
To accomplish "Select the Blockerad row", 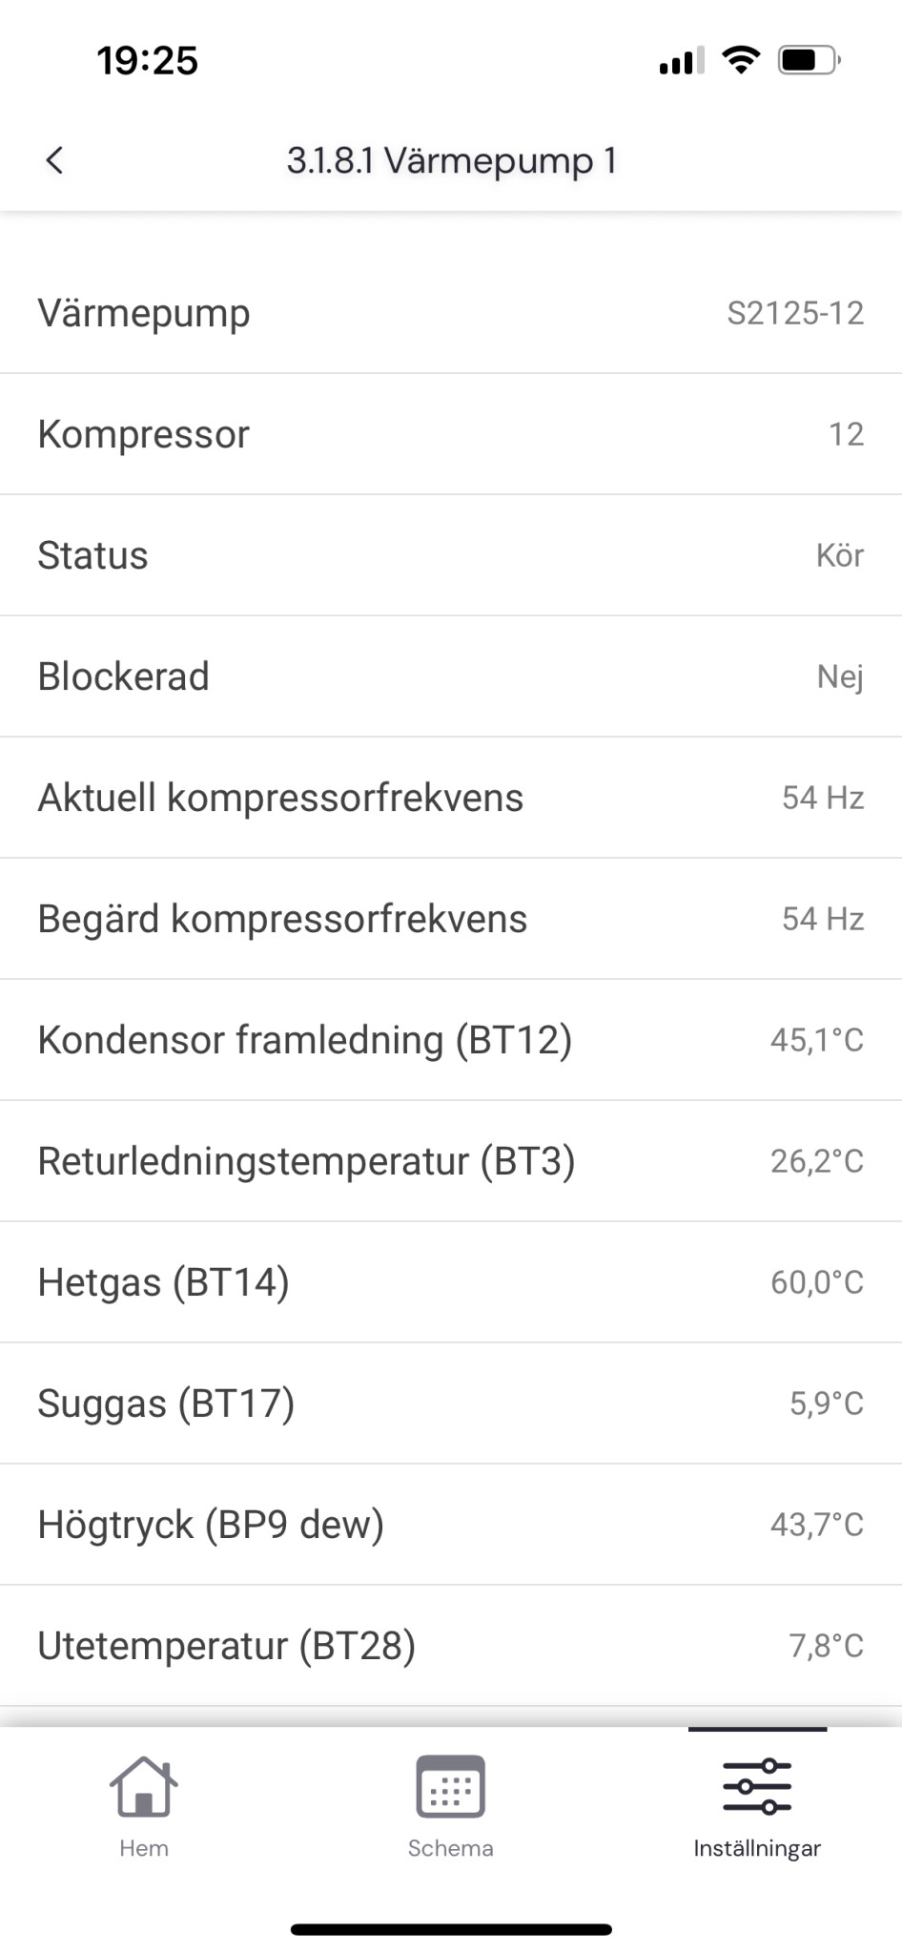I will click(x=451, y=676).
